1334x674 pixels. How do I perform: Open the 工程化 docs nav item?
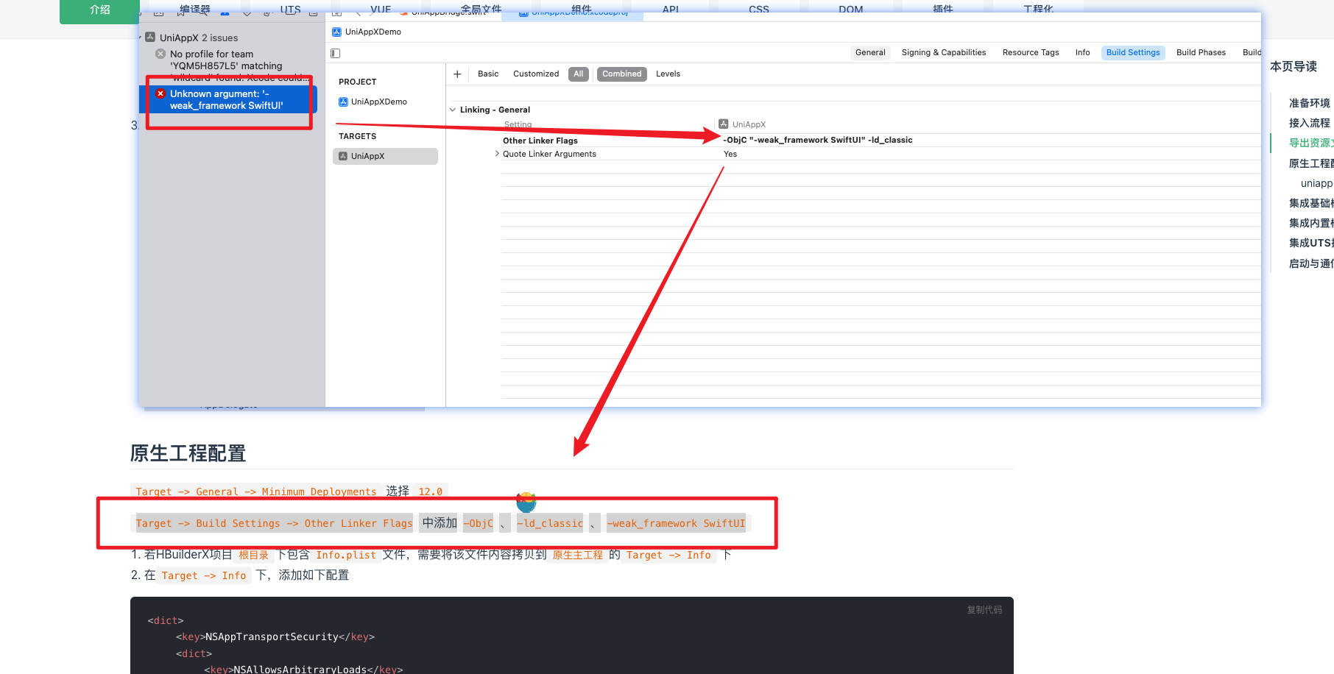click(1039, 10)
